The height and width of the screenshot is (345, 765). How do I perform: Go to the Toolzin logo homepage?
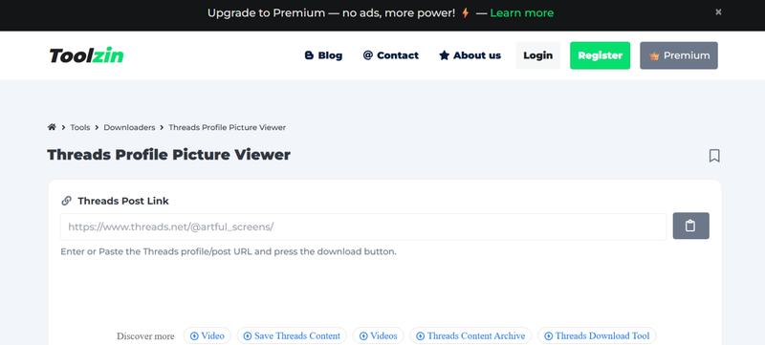[x=86, y=55]
